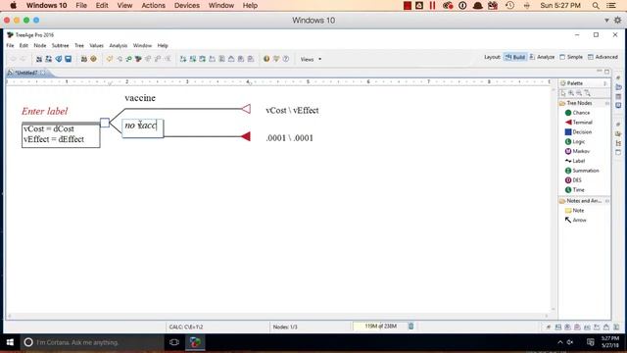Image resolution: width=627 pixels, height=353 pixels.
Task: Click the outlined terminal node on vaccine branch
Action: 246,109
